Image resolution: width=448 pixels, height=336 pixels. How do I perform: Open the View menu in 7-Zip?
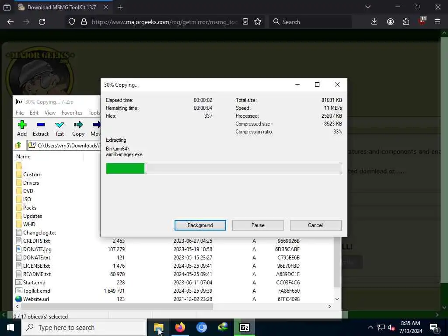(50, 113)
